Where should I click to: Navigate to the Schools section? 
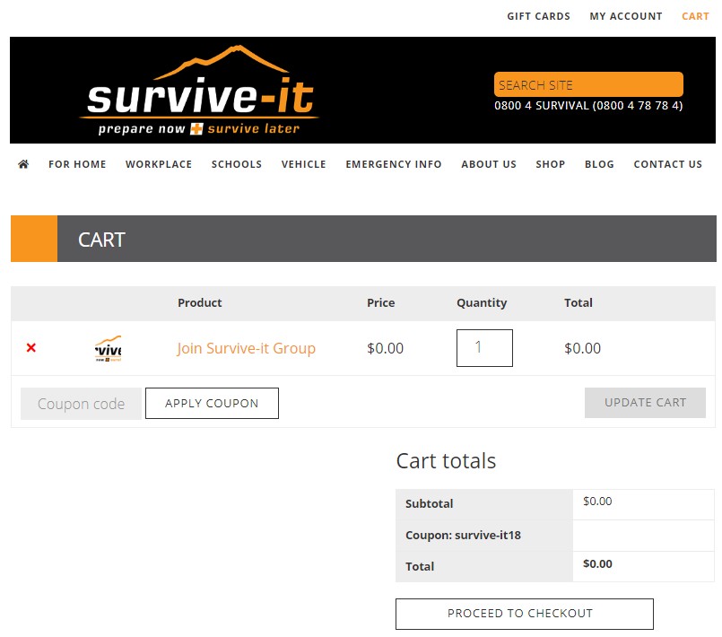tap(237, 164)
